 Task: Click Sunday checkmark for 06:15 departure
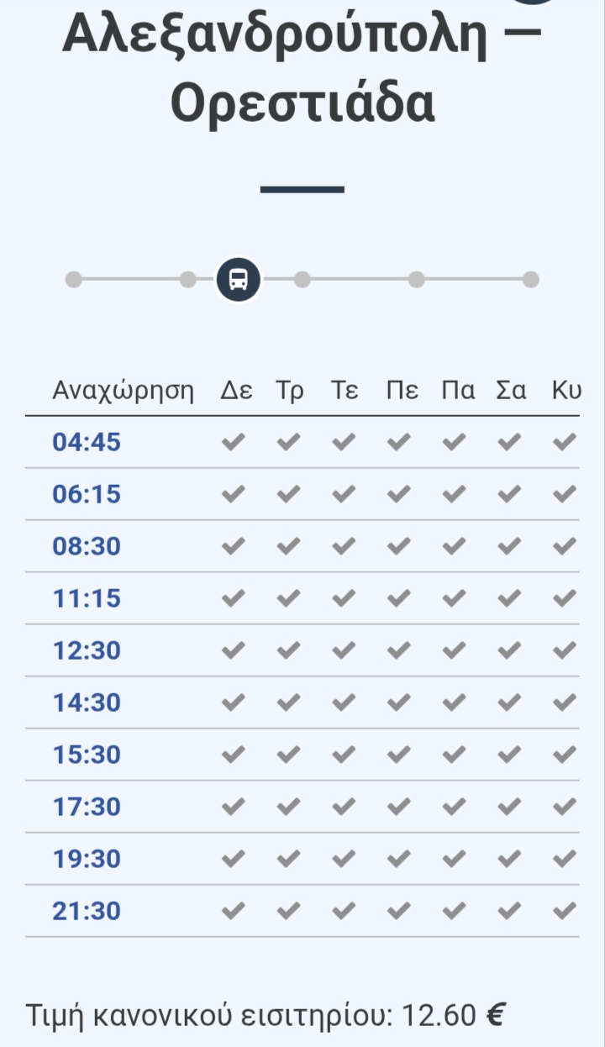(565, 494)
